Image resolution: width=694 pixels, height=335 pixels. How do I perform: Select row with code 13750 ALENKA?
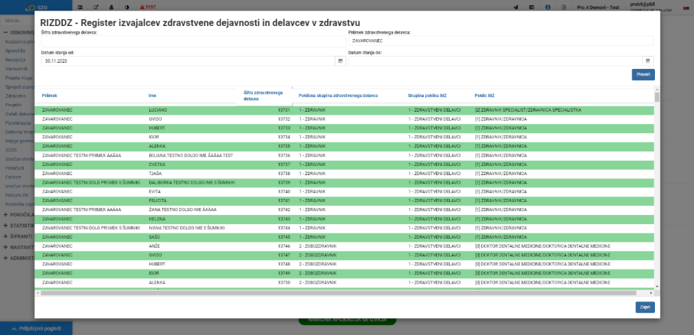click(344, 282)
